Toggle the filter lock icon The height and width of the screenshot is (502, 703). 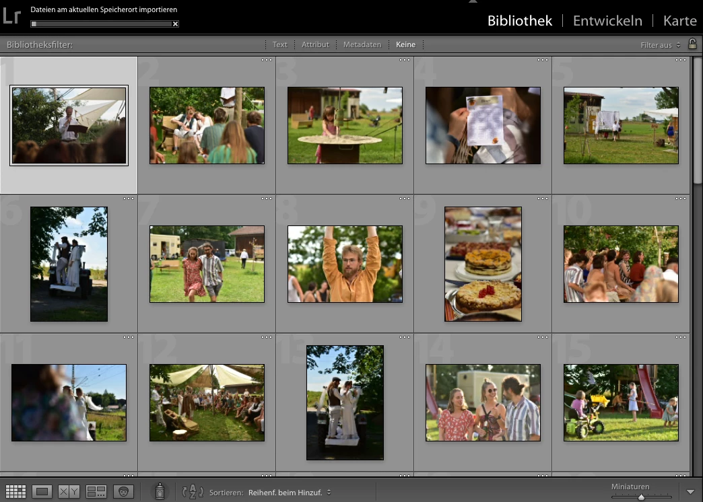click(692, 44)
